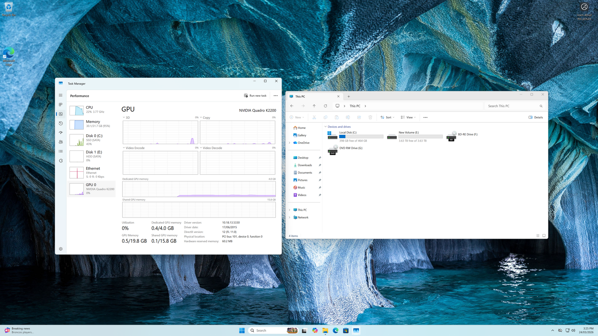Select the Memory performance item
The height and width of the screenshot is (336, 598).
pyautogui.click(x=92, y=124)
